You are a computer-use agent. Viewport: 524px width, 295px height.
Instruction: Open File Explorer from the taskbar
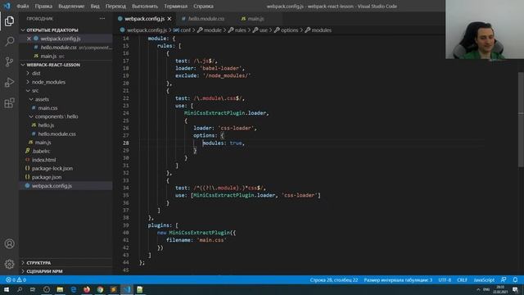click(60, 289)
